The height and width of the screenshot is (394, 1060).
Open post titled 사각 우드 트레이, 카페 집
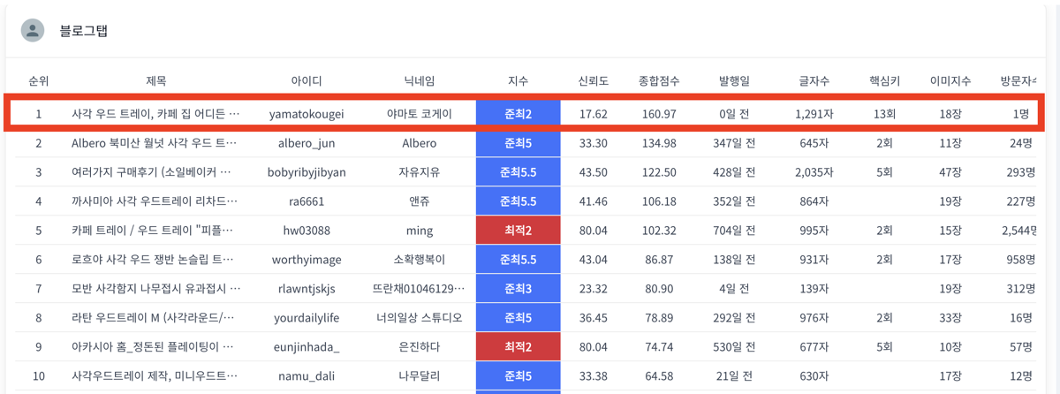pyautogui.click(x=155, y=114)
